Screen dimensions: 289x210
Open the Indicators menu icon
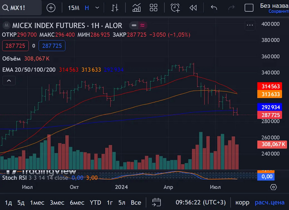pos(136,8)
